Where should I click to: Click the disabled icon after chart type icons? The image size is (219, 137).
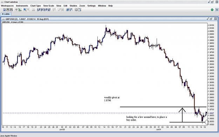[54, 10]
